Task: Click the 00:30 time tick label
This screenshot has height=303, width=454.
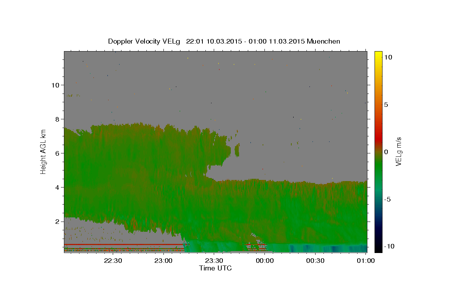Action: (x=315, y=261)
